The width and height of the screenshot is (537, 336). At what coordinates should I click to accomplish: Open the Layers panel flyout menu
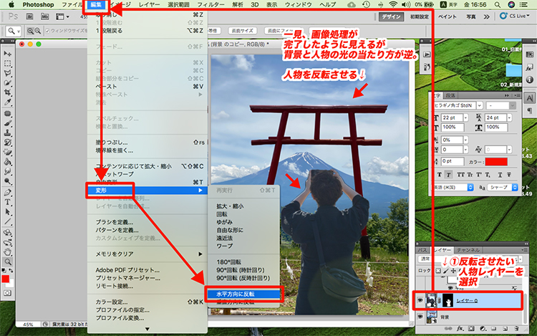tap(524, 250)
